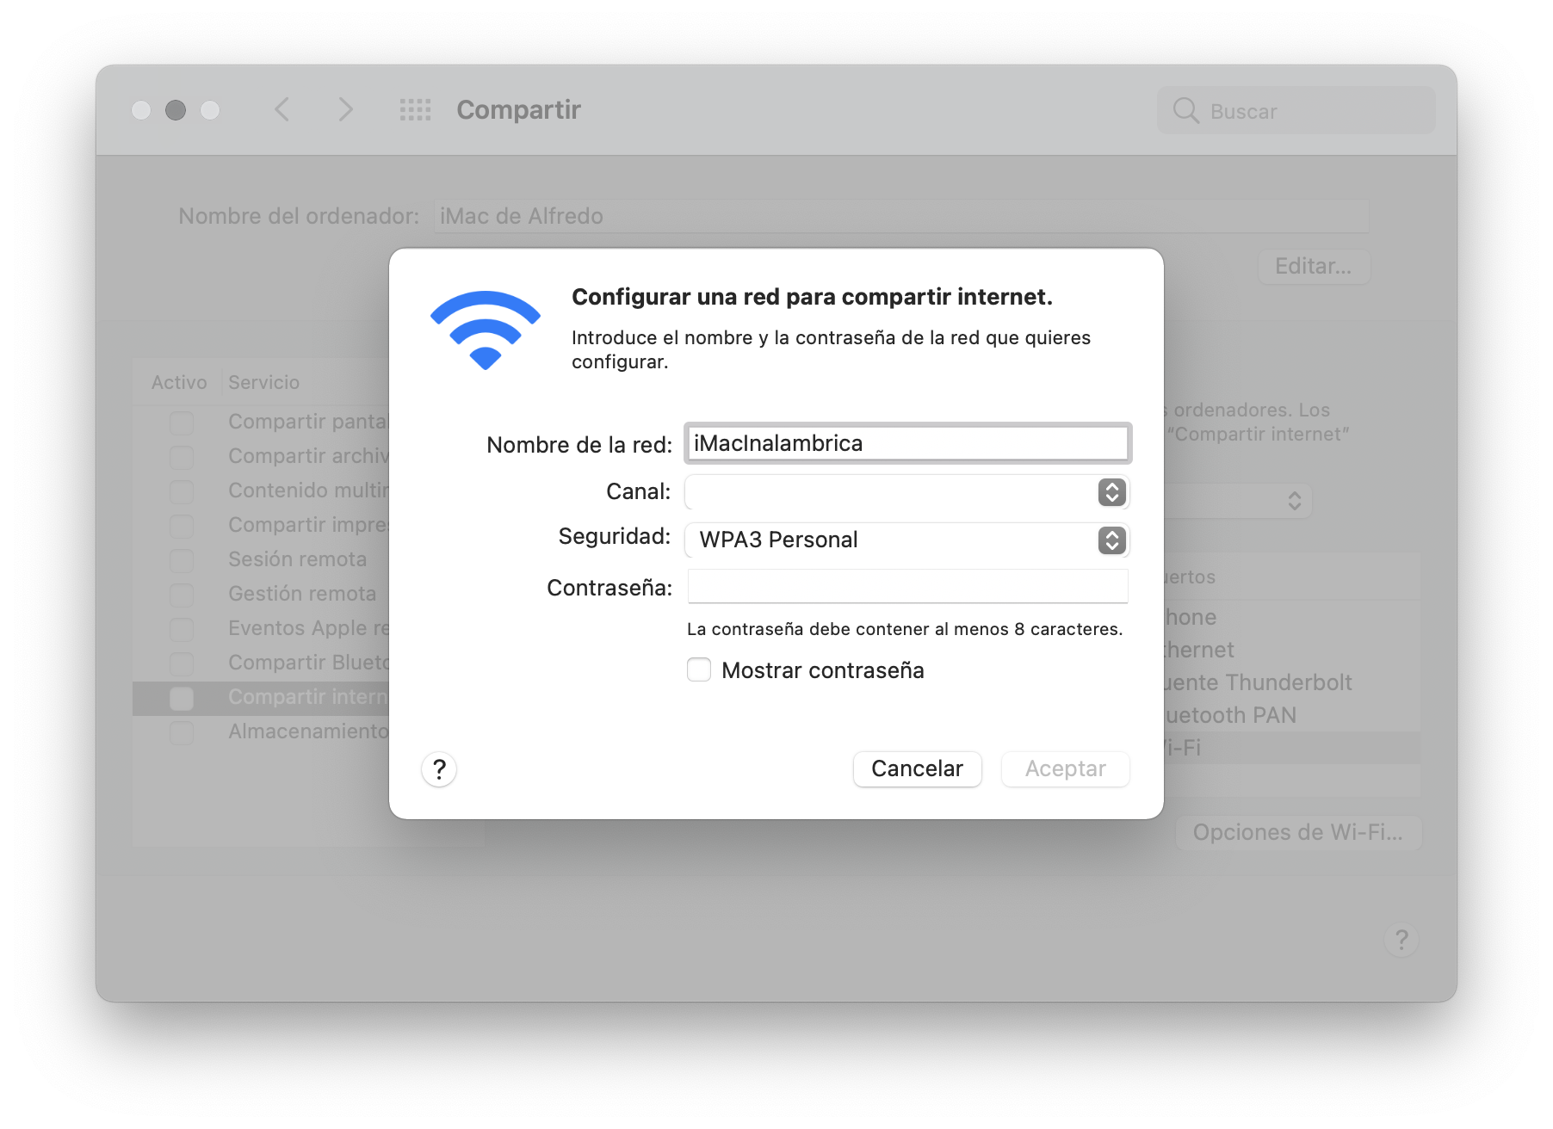This screenshot has height=1129, width=1553.
Task: Focus the Buscar search field
Action: tap(1296, 110)
